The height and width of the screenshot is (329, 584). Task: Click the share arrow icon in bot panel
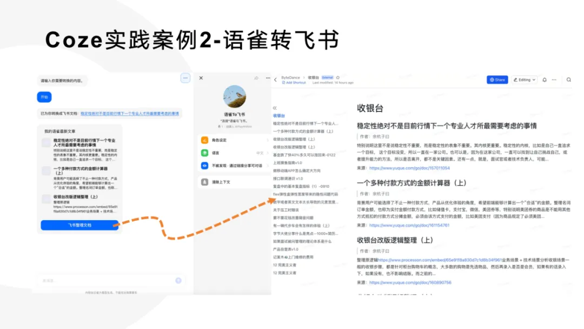coord(256,78)
